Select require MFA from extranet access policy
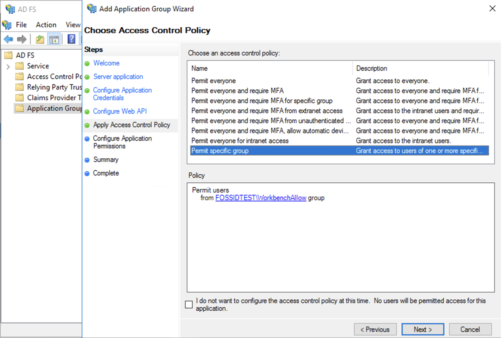This screenshot has height=338, width=501. [x=339, y=111]
